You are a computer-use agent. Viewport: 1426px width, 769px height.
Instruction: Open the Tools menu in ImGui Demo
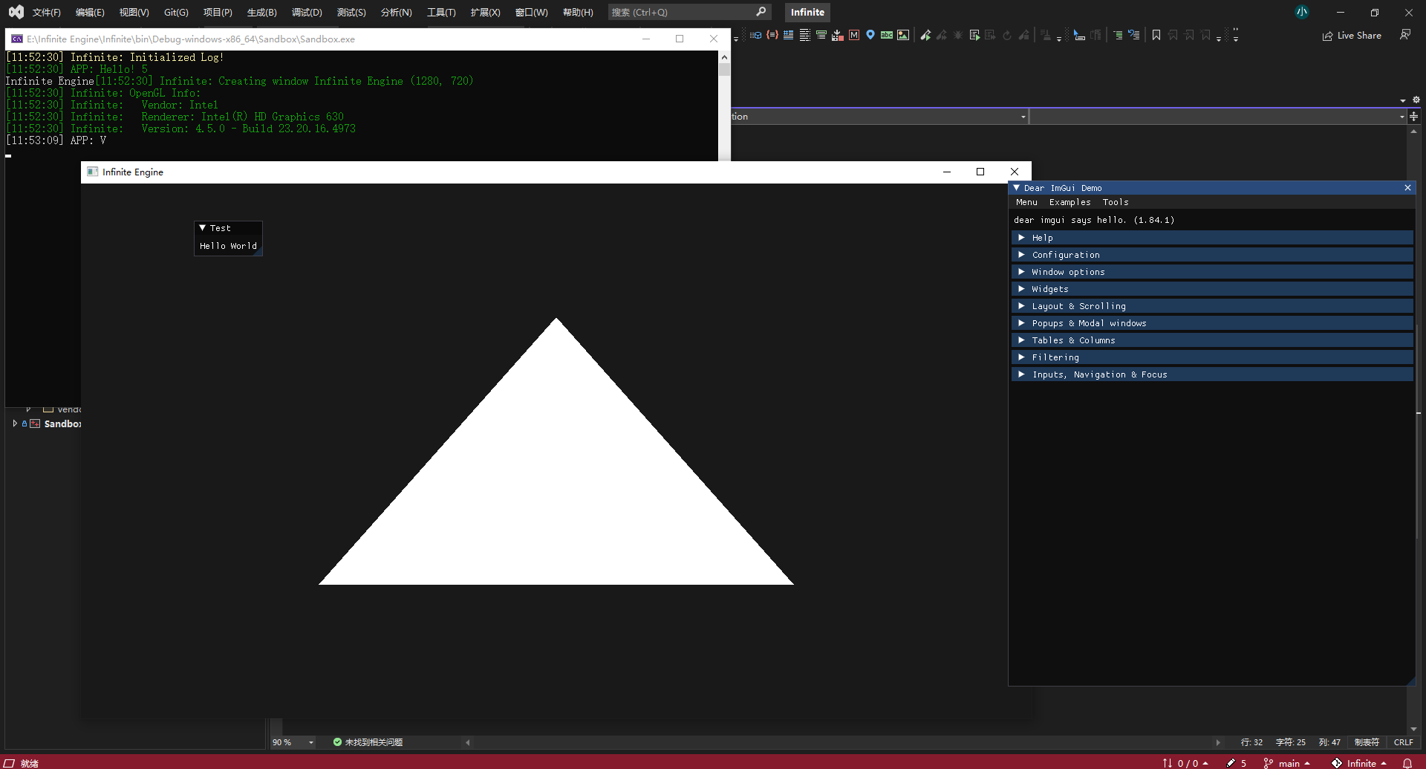point(1115,202)
